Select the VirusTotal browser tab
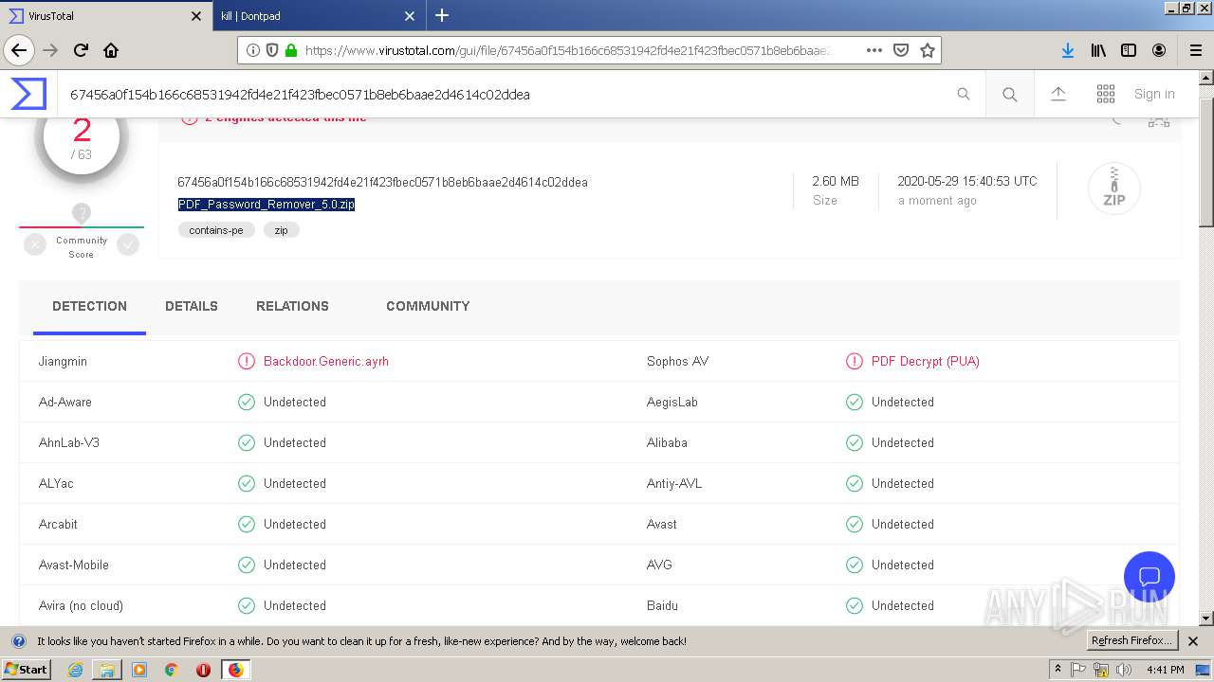This screenshot has height=682, width=1214. click(x=104, y=16)
